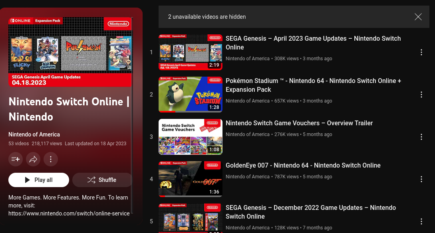Image resolution: width=435 pixels, height=233 pixels.
Task: Click the '218,117 views' text
Action: click(x=47, y=144)
